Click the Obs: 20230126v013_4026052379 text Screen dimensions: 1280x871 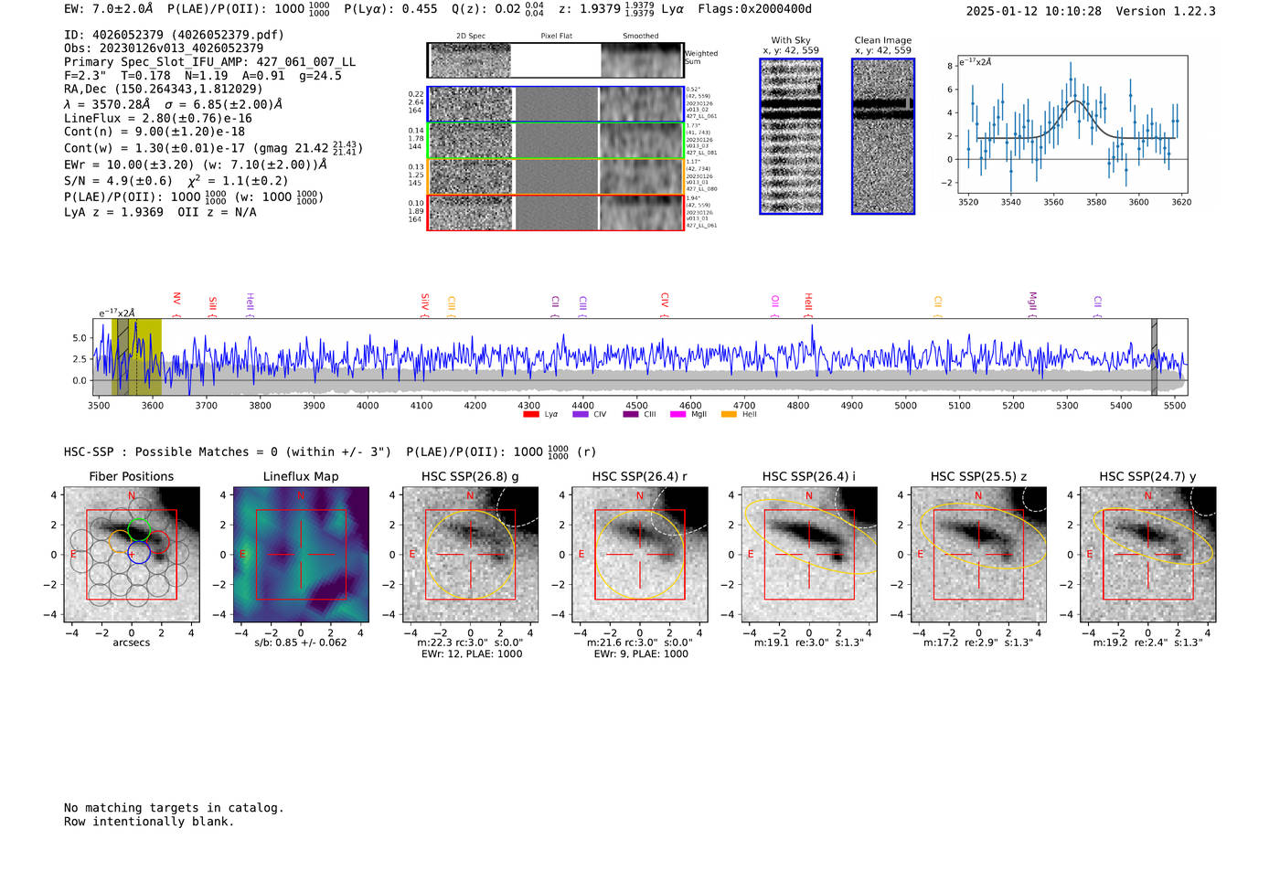click(164, 48)
